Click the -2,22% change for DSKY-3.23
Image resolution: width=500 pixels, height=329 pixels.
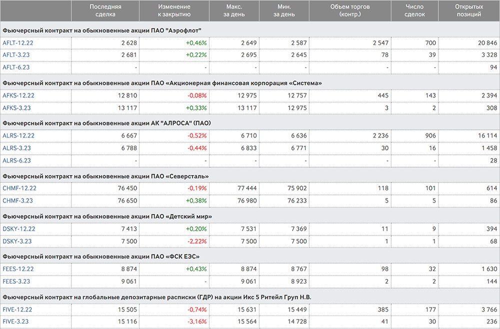point(197,241)
